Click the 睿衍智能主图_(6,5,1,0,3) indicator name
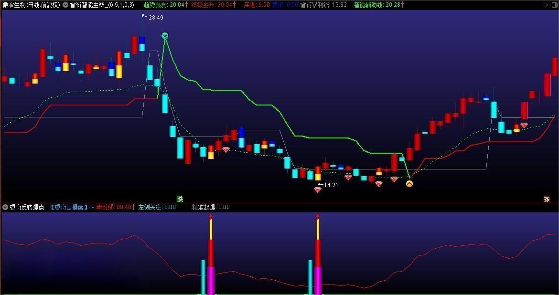The image size is (559, 295). [102, 5]
